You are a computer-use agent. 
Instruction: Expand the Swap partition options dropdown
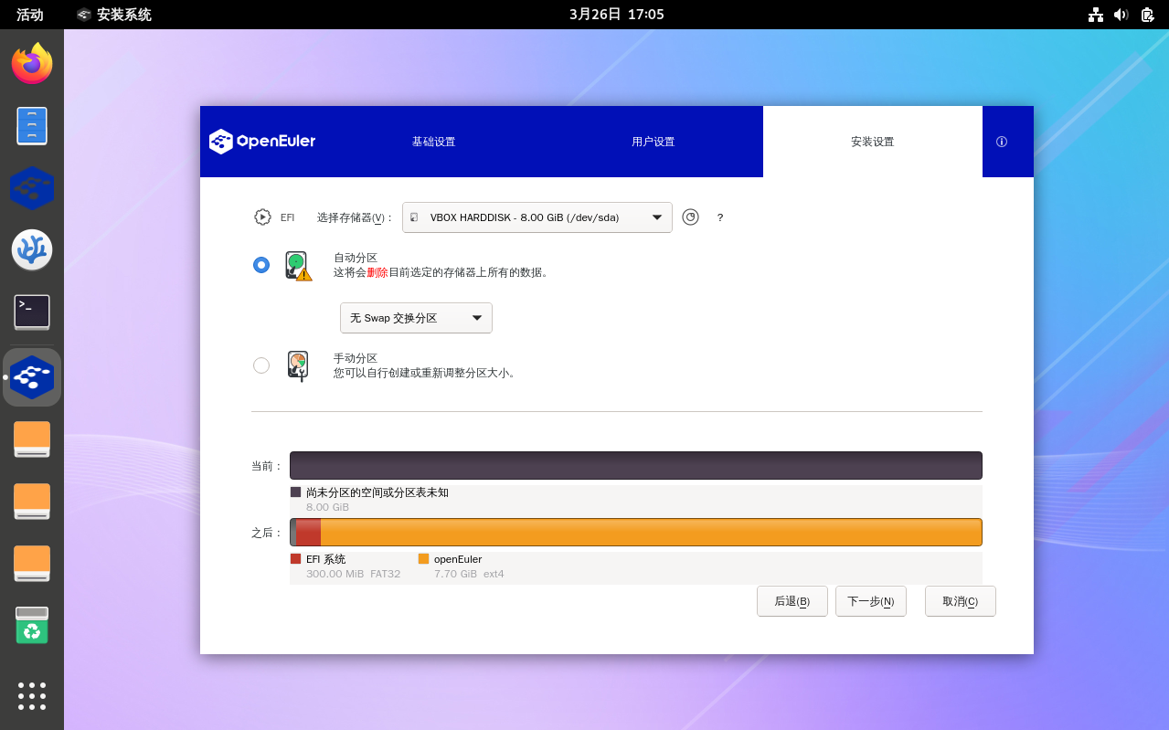416,318
